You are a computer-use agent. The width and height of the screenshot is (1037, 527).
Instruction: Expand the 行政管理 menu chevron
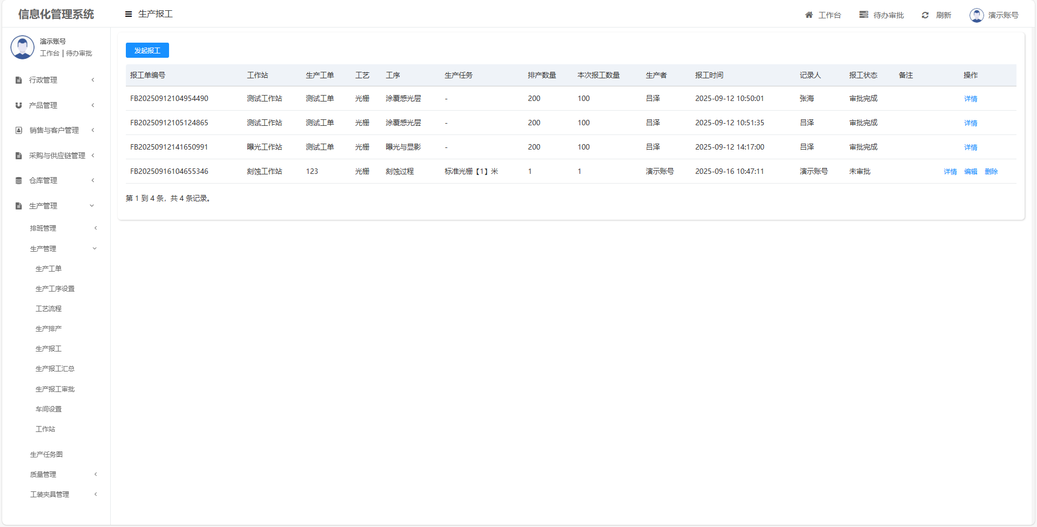tap(93, 80)
